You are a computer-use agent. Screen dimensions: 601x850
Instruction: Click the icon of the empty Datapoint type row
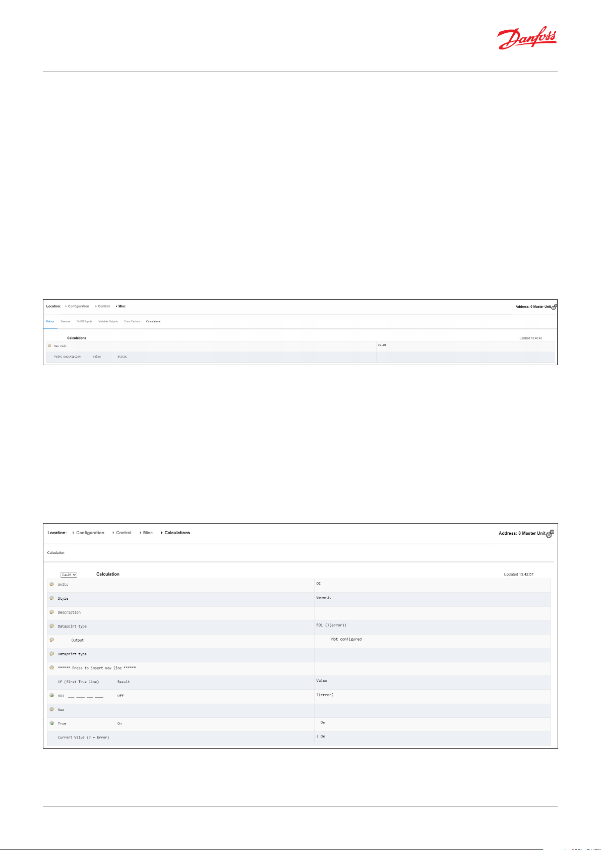51,654
